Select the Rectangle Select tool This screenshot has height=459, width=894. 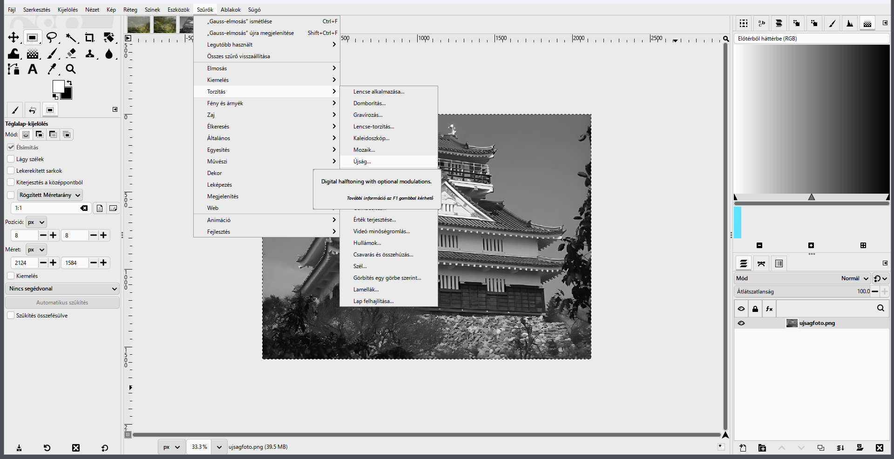point(33,38)
